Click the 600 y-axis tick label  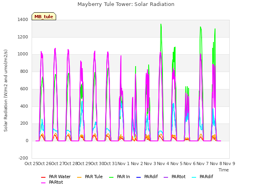click(24, 89)
